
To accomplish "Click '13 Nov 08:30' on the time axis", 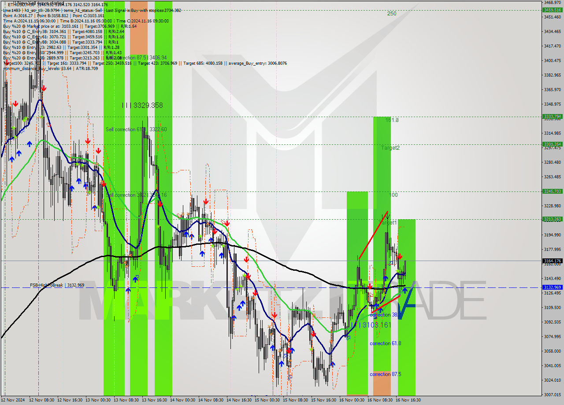I will tap(127, 400).
